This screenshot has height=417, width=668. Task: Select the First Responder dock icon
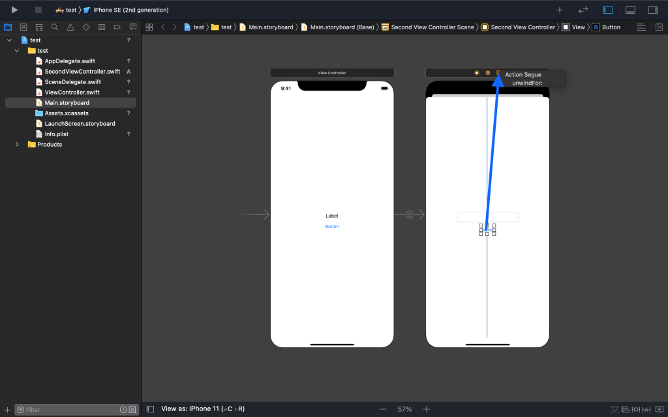click(x=488, y=73)
